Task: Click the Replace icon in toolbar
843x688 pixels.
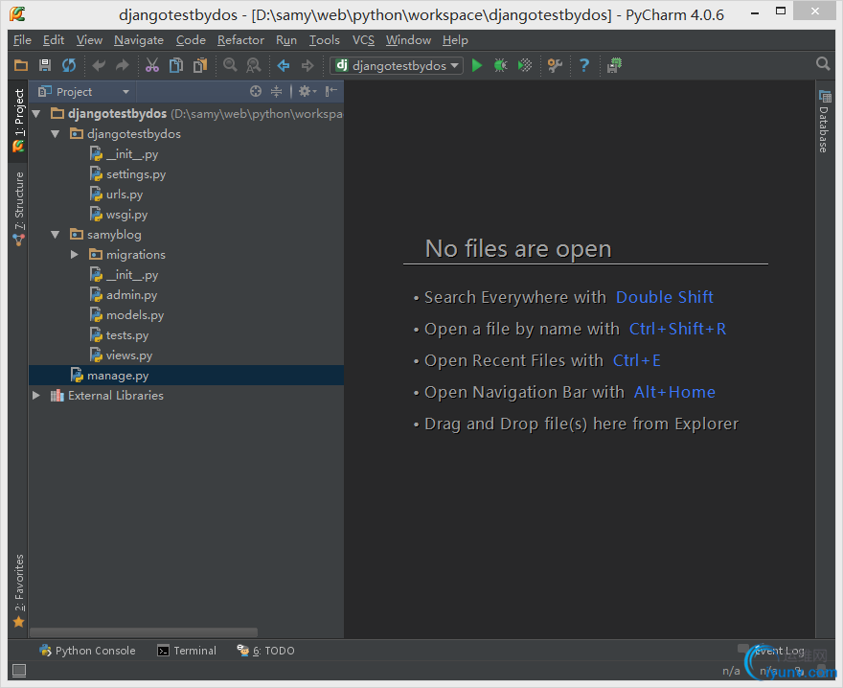Action: pyautogui.click(x=253, y=65)
